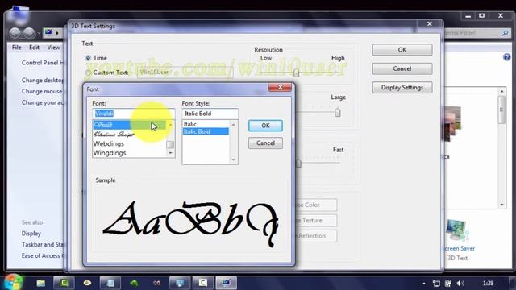Viewport: 516px width, 290px height.
Task: Click the font list scrollbar thumb
Action: tap(170, 145)
